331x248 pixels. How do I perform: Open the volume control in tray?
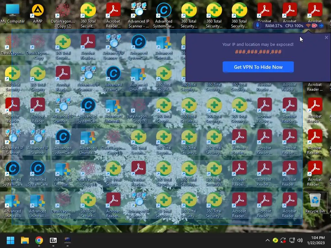pos(300,240)
